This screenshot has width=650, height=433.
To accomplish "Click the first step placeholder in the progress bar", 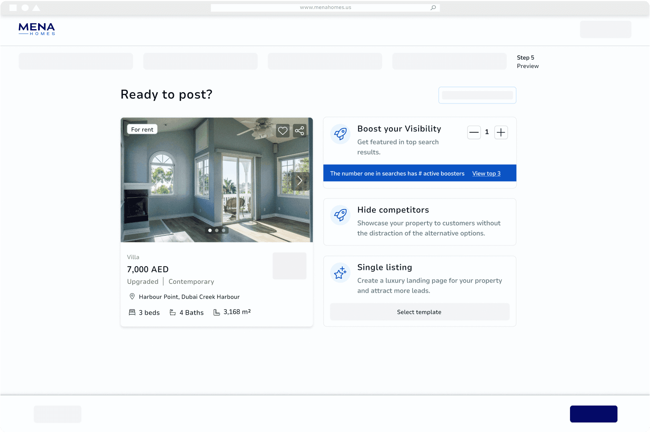I will (x=76, y=61).
